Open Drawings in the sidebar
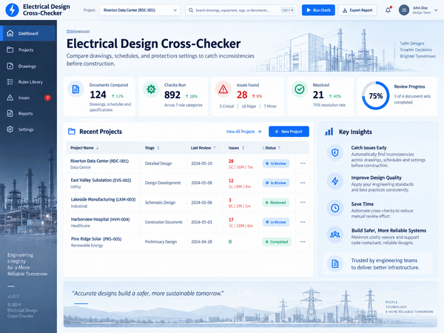The height and width of the screenshot is (333, 444). pos(28,67)
